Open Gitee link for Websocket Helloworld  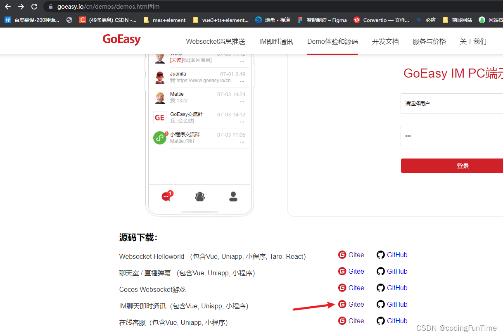[351, 255]
